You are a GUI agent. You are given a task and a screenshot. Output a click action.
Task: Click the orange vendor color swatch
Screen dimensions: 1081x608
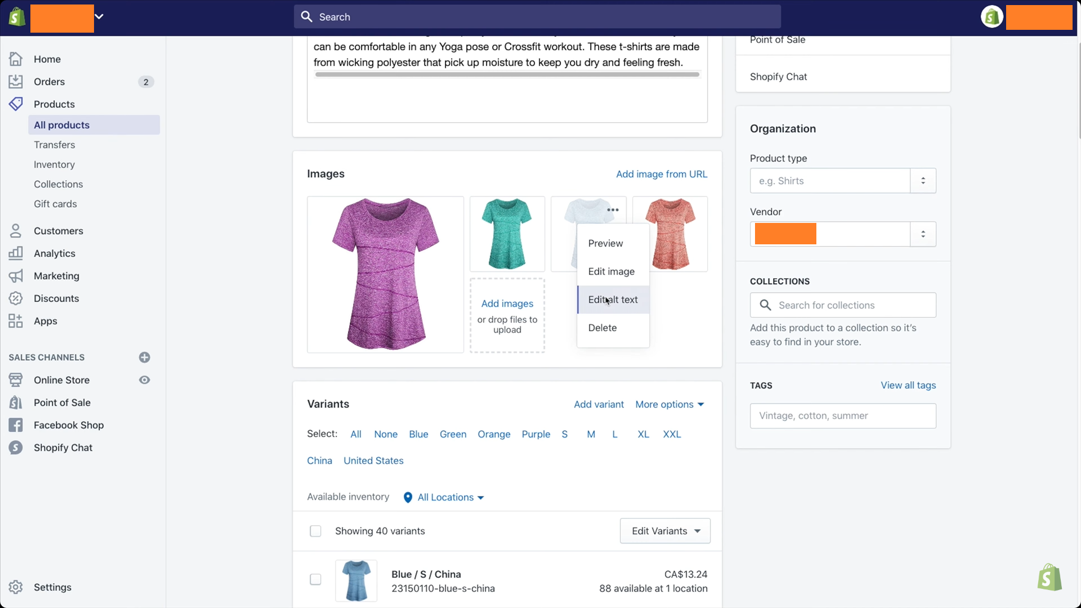point(785,234)
